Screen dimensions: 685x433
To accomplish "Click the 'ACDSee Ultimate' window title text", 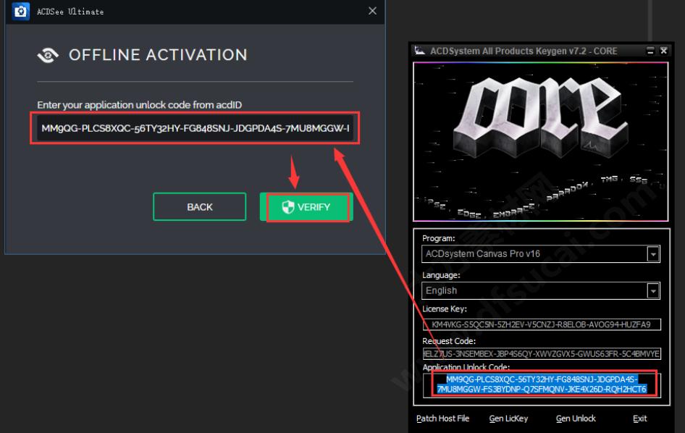I will 70,12.
